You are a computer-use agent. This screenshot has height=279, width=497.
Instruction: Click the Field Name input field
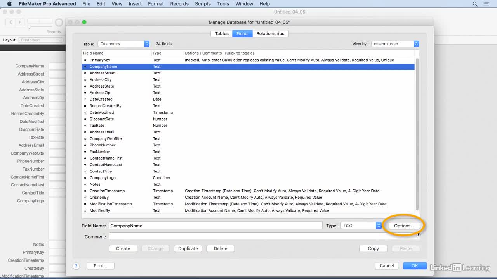(x=215, y=226)
